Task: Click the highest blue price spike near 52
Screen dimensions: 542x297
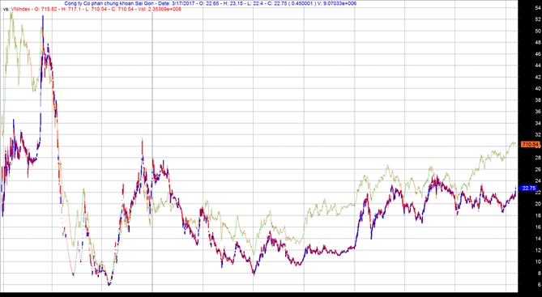Action: (x=43, y=17)
